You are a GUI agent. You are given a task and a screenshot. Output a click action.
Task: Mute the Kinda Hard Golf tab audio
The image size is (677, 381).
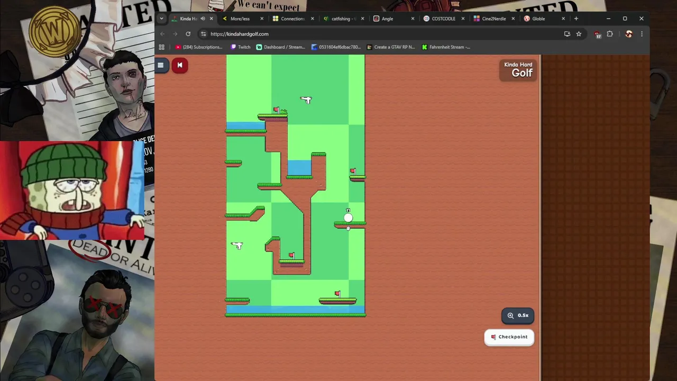pos(203,19)
